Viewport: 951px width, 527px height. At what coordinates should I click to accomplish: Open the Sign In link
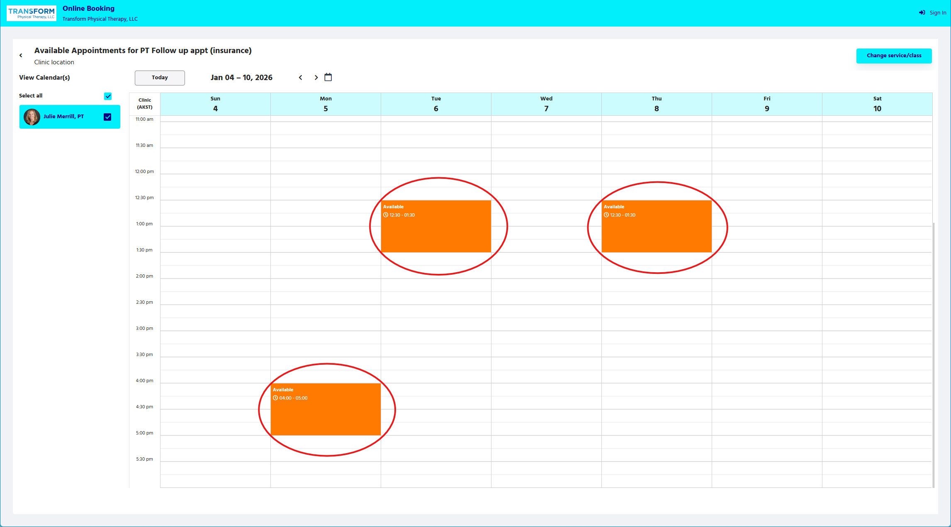tap(937, 13)
